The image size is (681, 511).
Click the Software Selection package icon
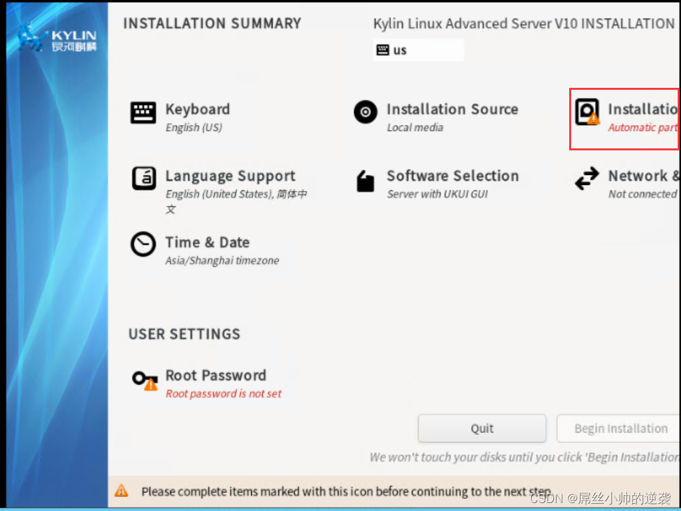click(x=365, y=180)
